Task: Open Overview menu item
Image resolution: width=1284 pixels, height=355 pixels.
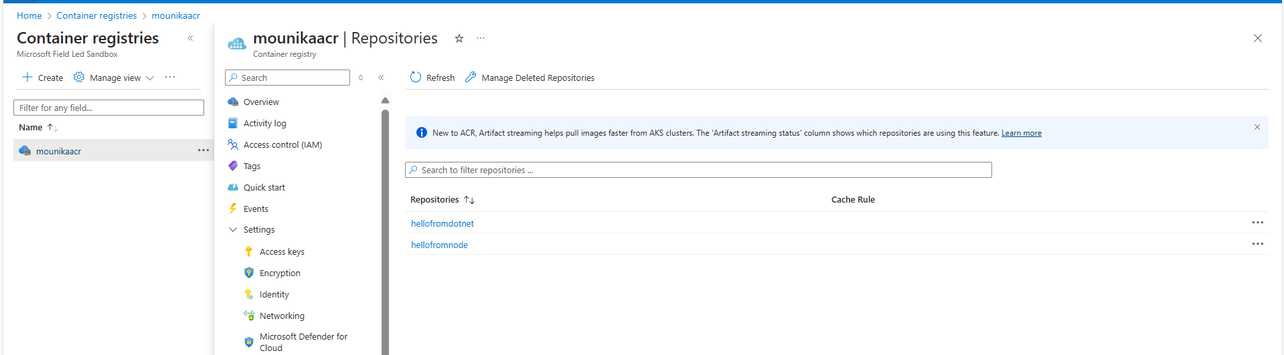Action: tap(261, 102)
